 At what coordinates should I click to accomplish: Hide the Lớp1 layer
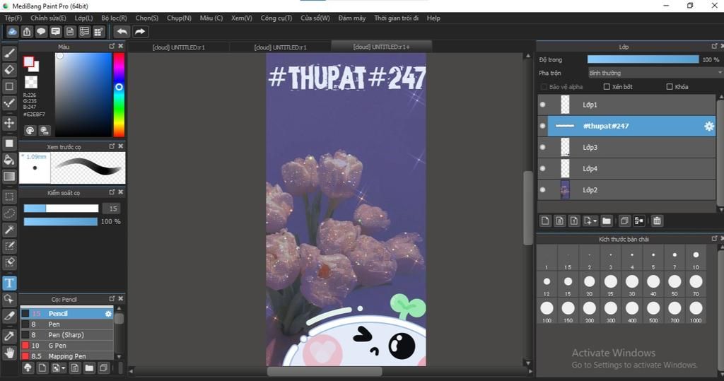click(543, 105)
